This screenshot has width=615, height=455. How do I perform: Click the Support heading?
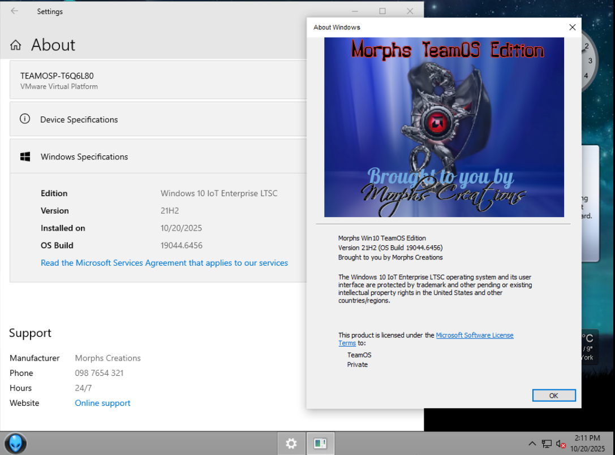pos(30,333)
